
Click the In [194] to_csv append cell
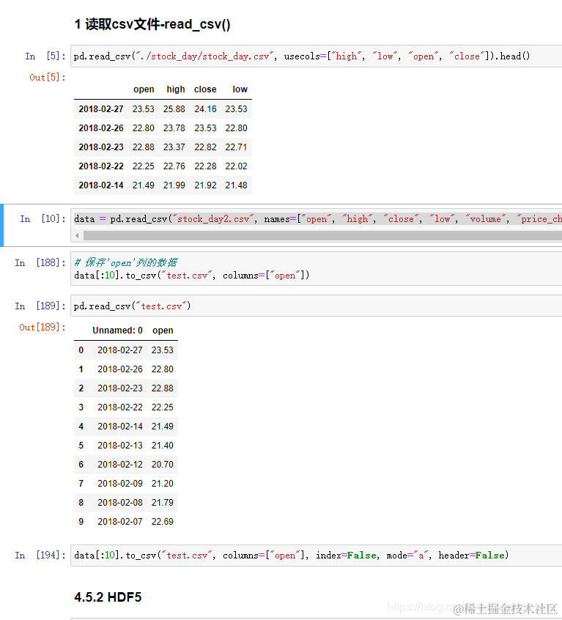[x=317, y=556]
